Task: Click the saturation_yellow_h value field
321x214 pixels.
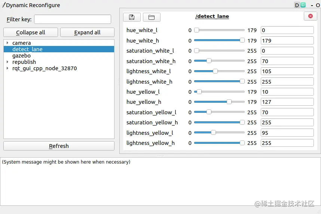Action: pyautogui.click(x=287, y=122)
